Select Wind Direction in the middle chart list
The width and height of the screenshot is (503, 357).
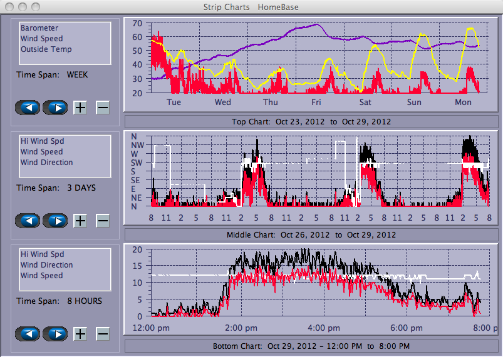point(46,163)
